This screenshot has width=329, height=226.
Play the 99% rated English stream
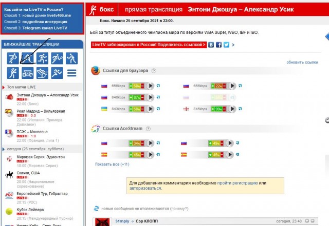pyautogui.click(x=232, y=109)
